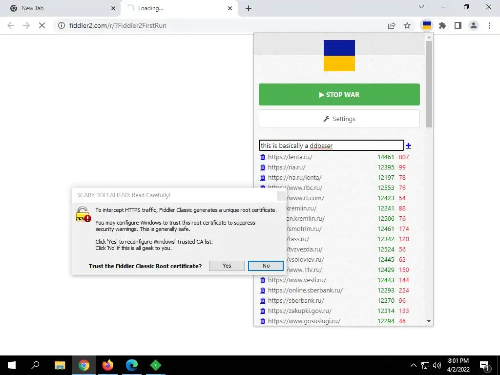500x375 pixels.
Task: Click the 224 error count for online.sberbank.ru
Action: (404, 290)
